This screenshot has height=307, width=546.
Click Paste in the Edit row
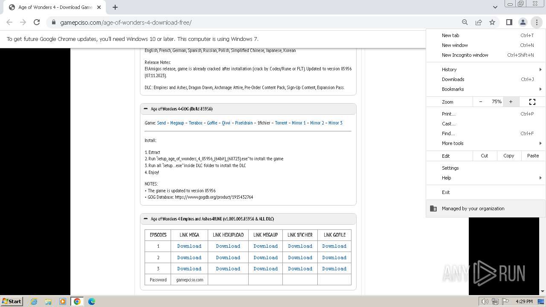[x=533, y=156]
